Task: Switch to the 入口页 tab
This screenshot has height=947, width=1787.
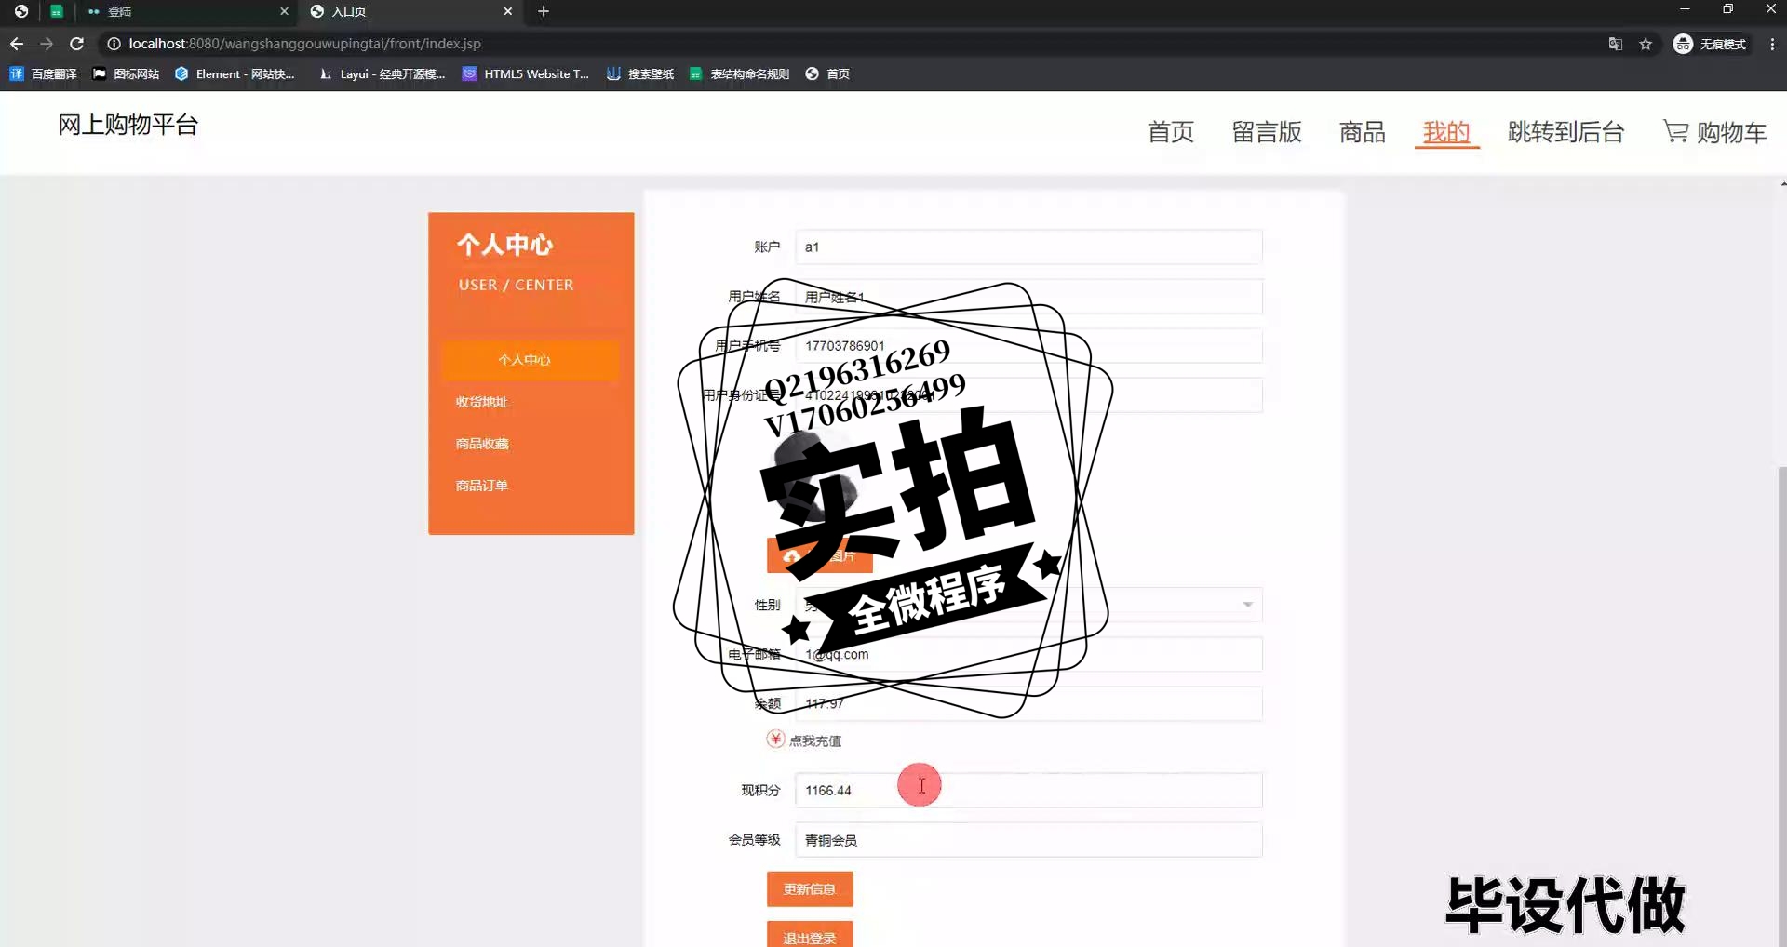Action: pyautogui.click(x=410, y=11)
